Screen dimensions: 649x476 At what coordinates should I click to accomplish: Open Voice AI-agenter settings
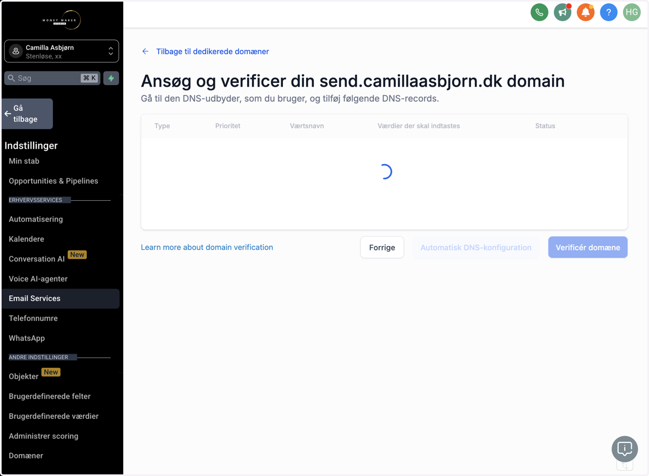tap(38, 279)
